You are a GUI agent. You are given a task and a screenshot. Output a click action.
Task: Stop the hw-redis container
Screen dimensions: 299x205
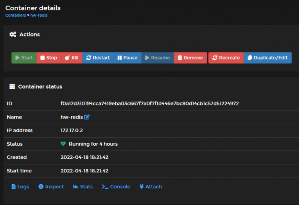49,58
